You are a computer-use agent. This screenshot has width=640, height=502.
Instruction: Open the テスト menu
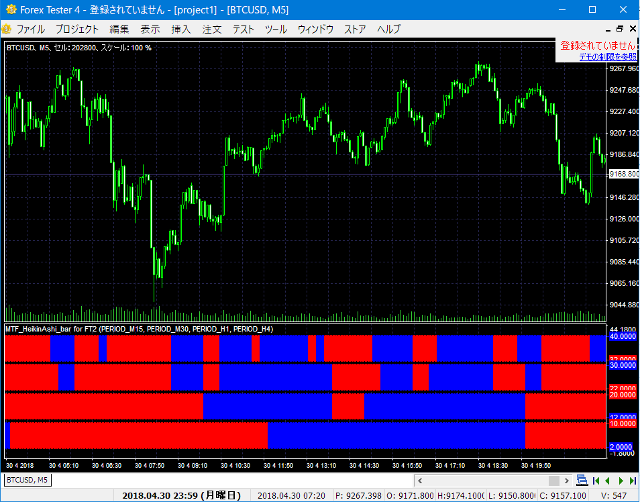click(244, 30)
